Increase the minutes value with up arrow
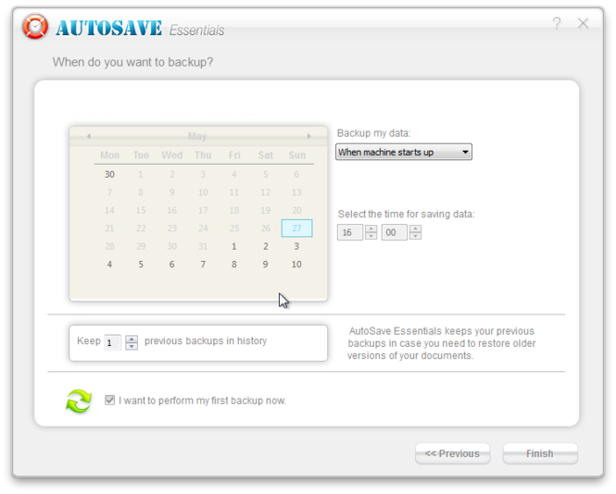Screen dimensions: 616x494 click(415, 228)
